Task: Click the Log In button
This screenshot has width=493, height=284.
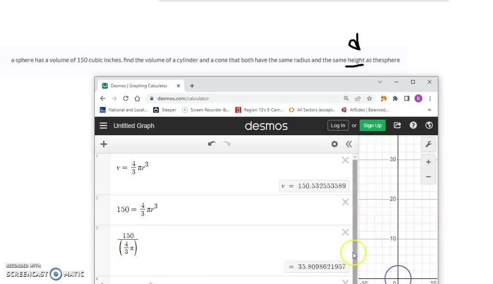Action: pos(337,125)
